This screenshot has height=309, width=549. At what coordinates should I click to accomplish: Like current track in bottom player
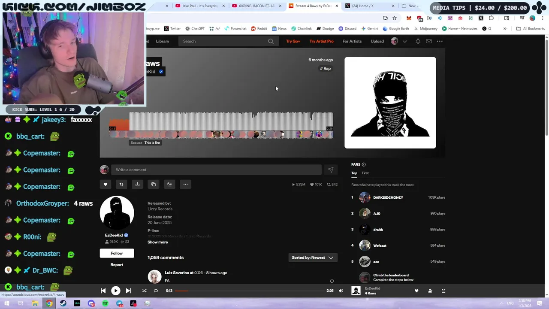click(416, 291)
